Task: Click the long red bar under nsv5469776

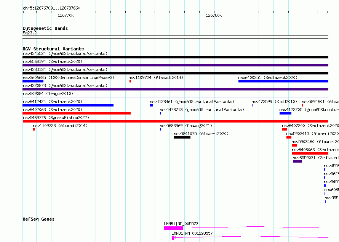Action: (175, 121)
